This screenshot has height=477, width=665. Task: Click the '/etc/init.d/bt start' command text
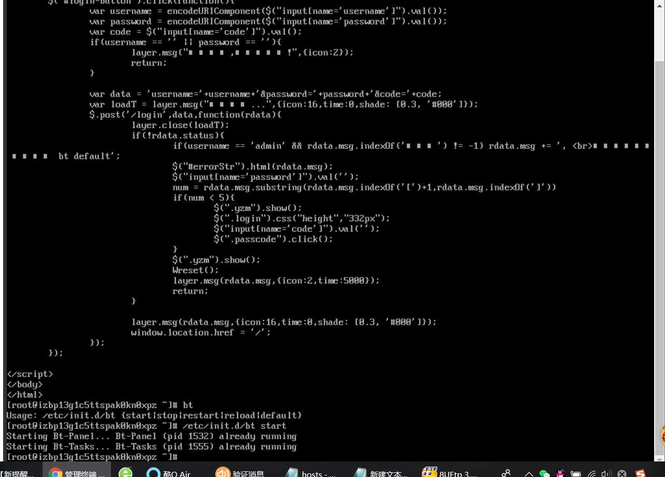click(x=234, y=426)
